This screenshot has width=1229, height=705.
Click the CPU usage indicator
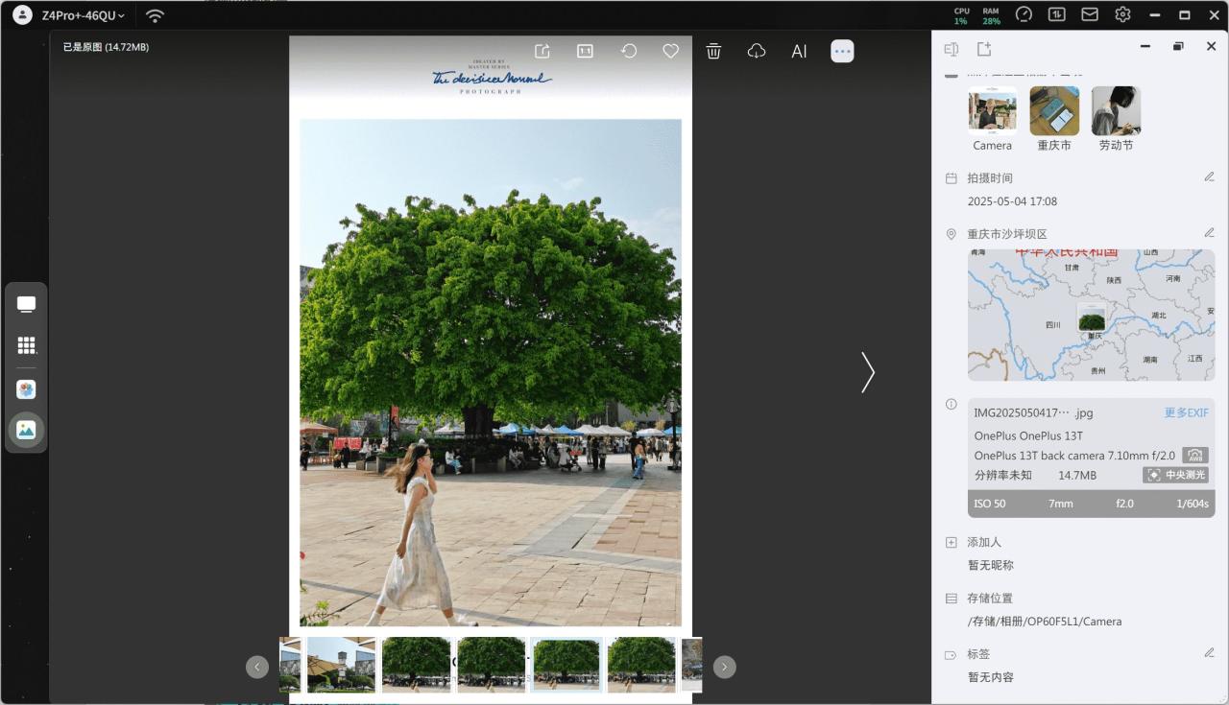click(x=961, y=15)
